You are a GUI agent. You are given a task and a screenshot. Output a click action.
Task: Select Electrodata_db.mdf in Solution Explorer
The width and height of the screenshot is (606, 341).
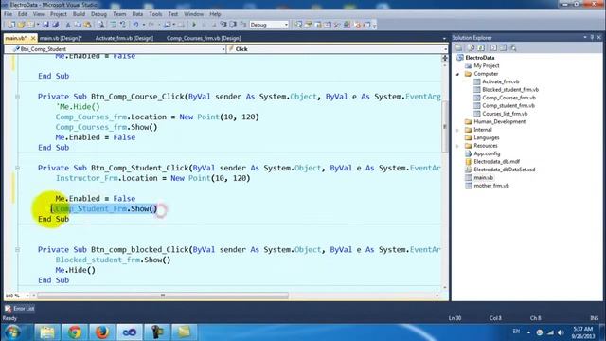pos(496,162)
